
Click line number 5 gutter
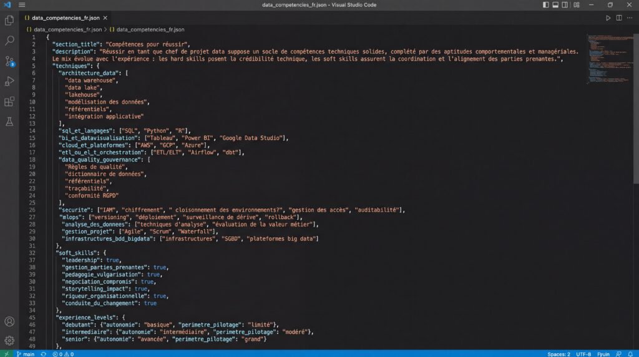click(34, 66)
